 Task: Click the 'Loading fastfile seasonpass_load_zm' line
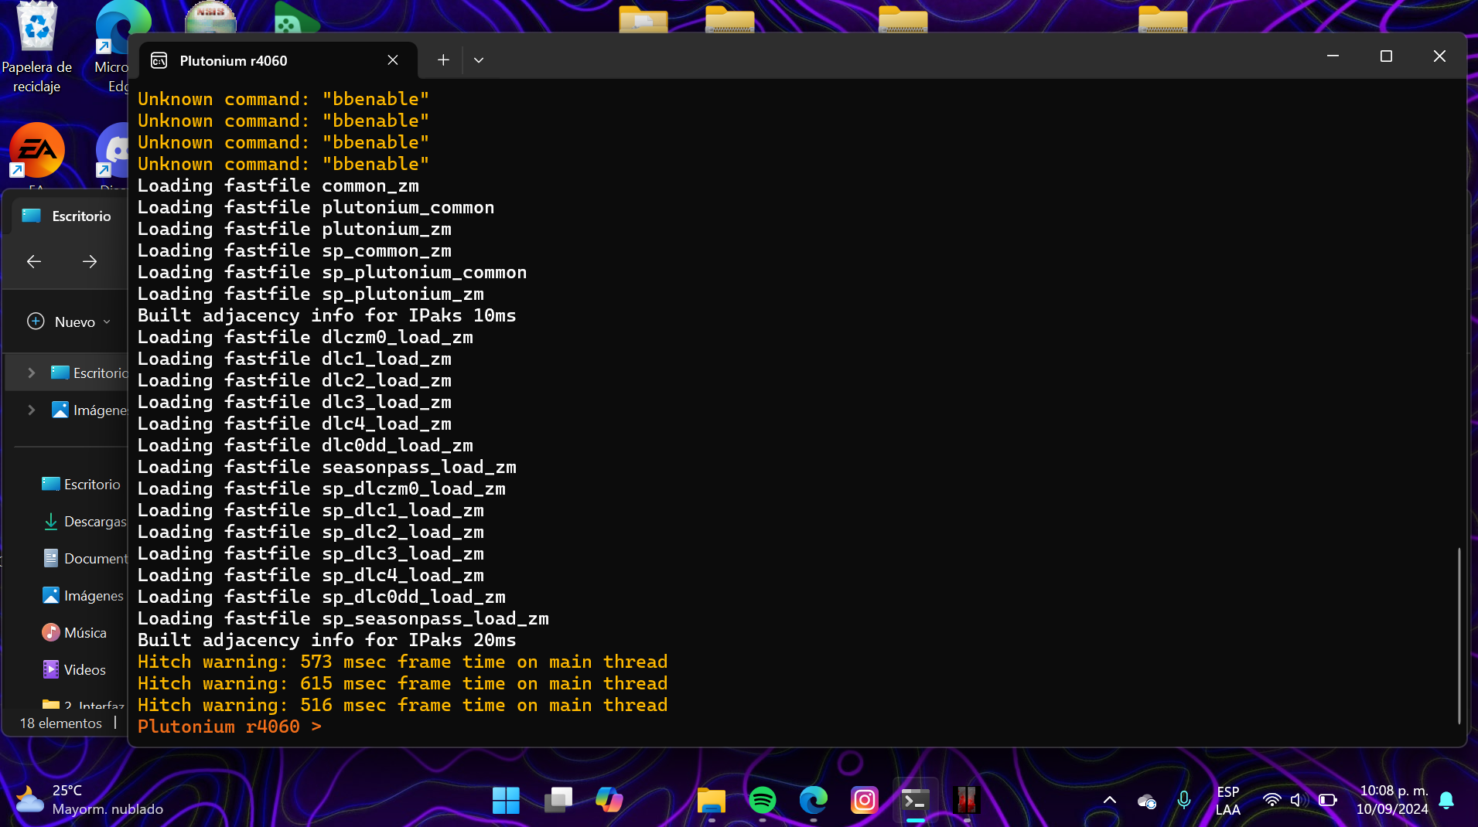[x=326, y=468]
